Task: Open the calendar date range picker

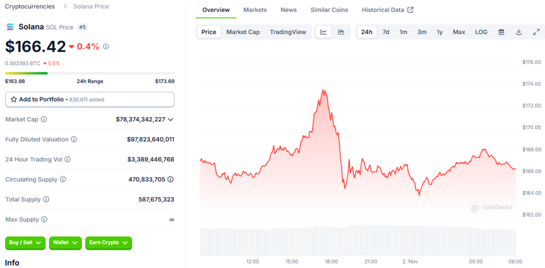Action: coord(501,32)
